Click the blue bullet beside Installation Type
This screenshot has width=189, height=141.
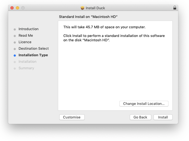pyautogui.click(x=15, y=55)
